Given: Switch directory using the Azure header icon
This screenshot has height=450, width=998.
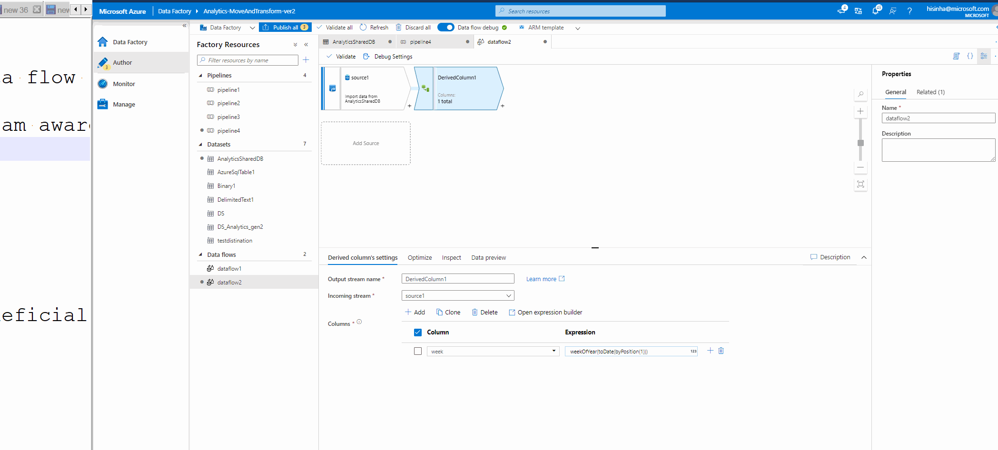Looking at the screenshot, I should point(859,11).
